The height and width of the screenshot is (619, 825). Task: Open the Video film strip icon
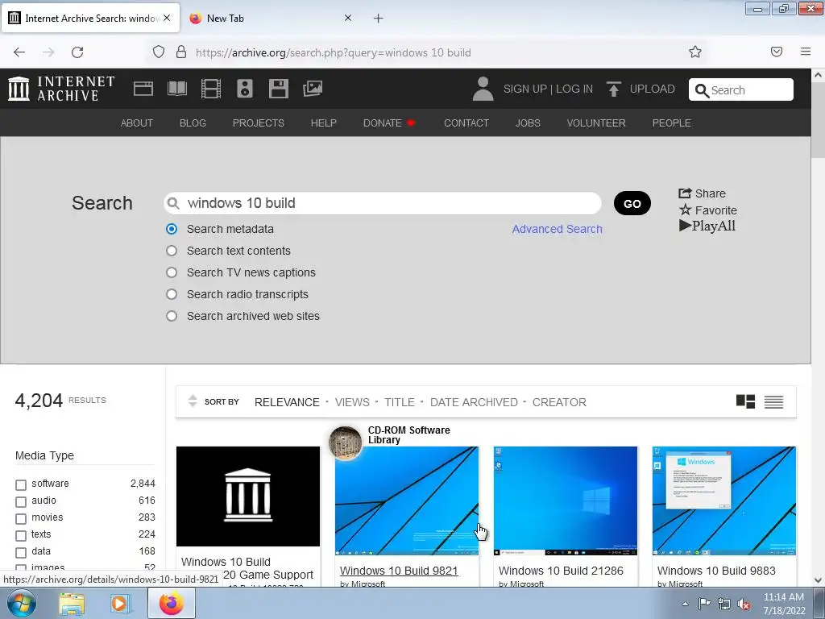tap(211, 89)
